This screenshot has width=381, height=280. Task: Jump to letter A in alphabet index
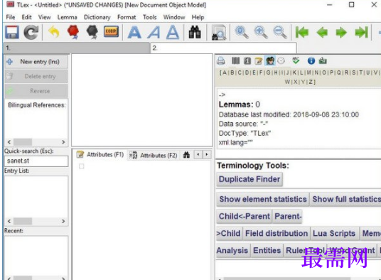click(x=225, y=72)
